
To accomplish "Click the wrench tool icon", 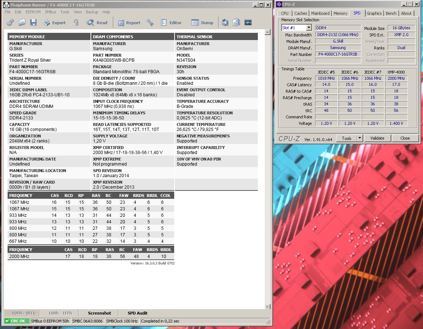I will (x=150, y=22).
